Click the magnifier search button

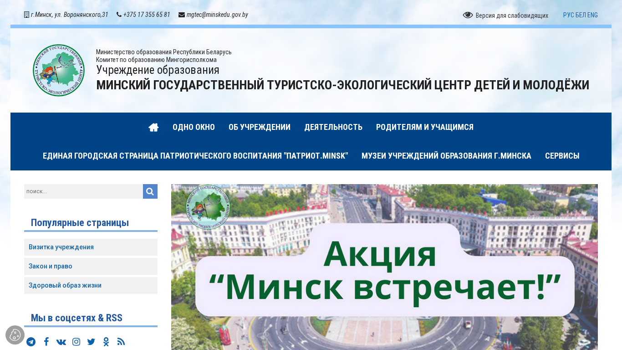(150, 191)
